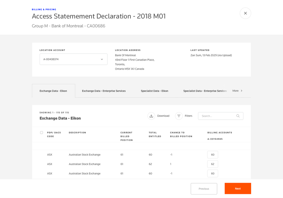Click the change value 1 in second row

pos(171,164)
